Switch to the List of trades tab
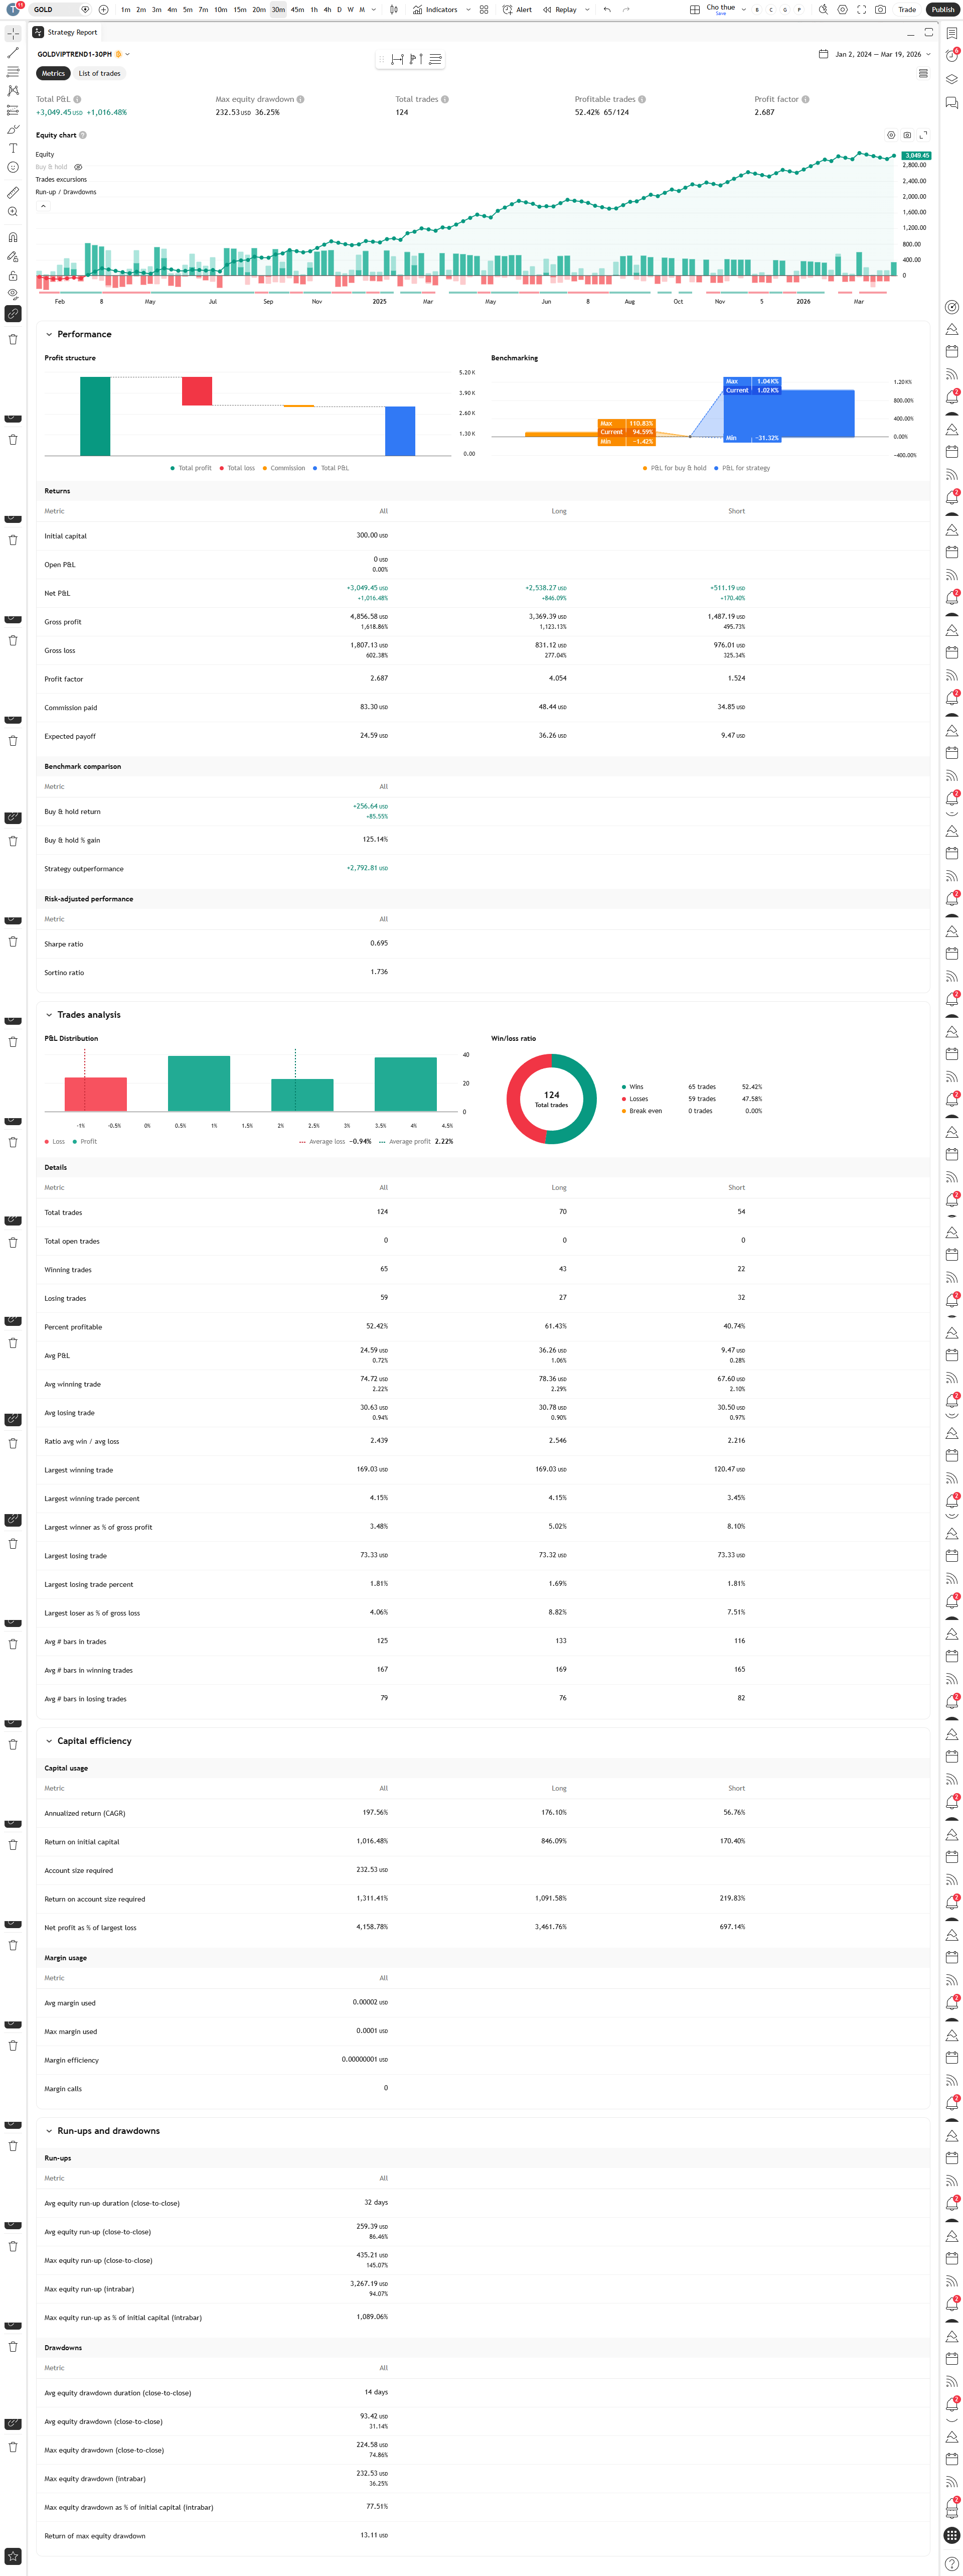963x2576 pixels. point(100,74)
